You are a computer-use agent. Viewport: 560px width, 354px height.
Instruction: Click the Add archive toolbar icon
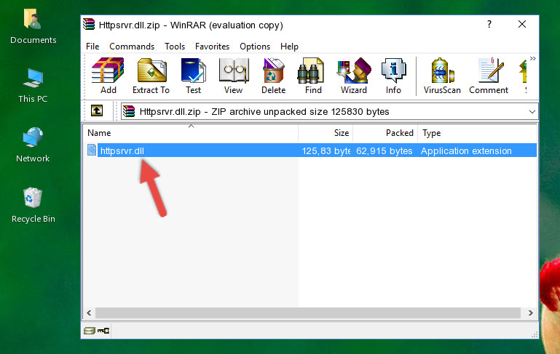[x=108, y=76]
